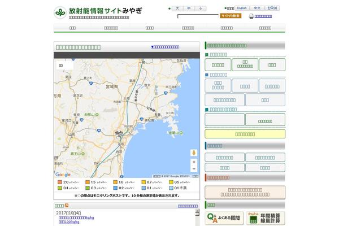Click the モニタリングポスト note text below legend
Viewport: 339px width, 226px height.
127,195
